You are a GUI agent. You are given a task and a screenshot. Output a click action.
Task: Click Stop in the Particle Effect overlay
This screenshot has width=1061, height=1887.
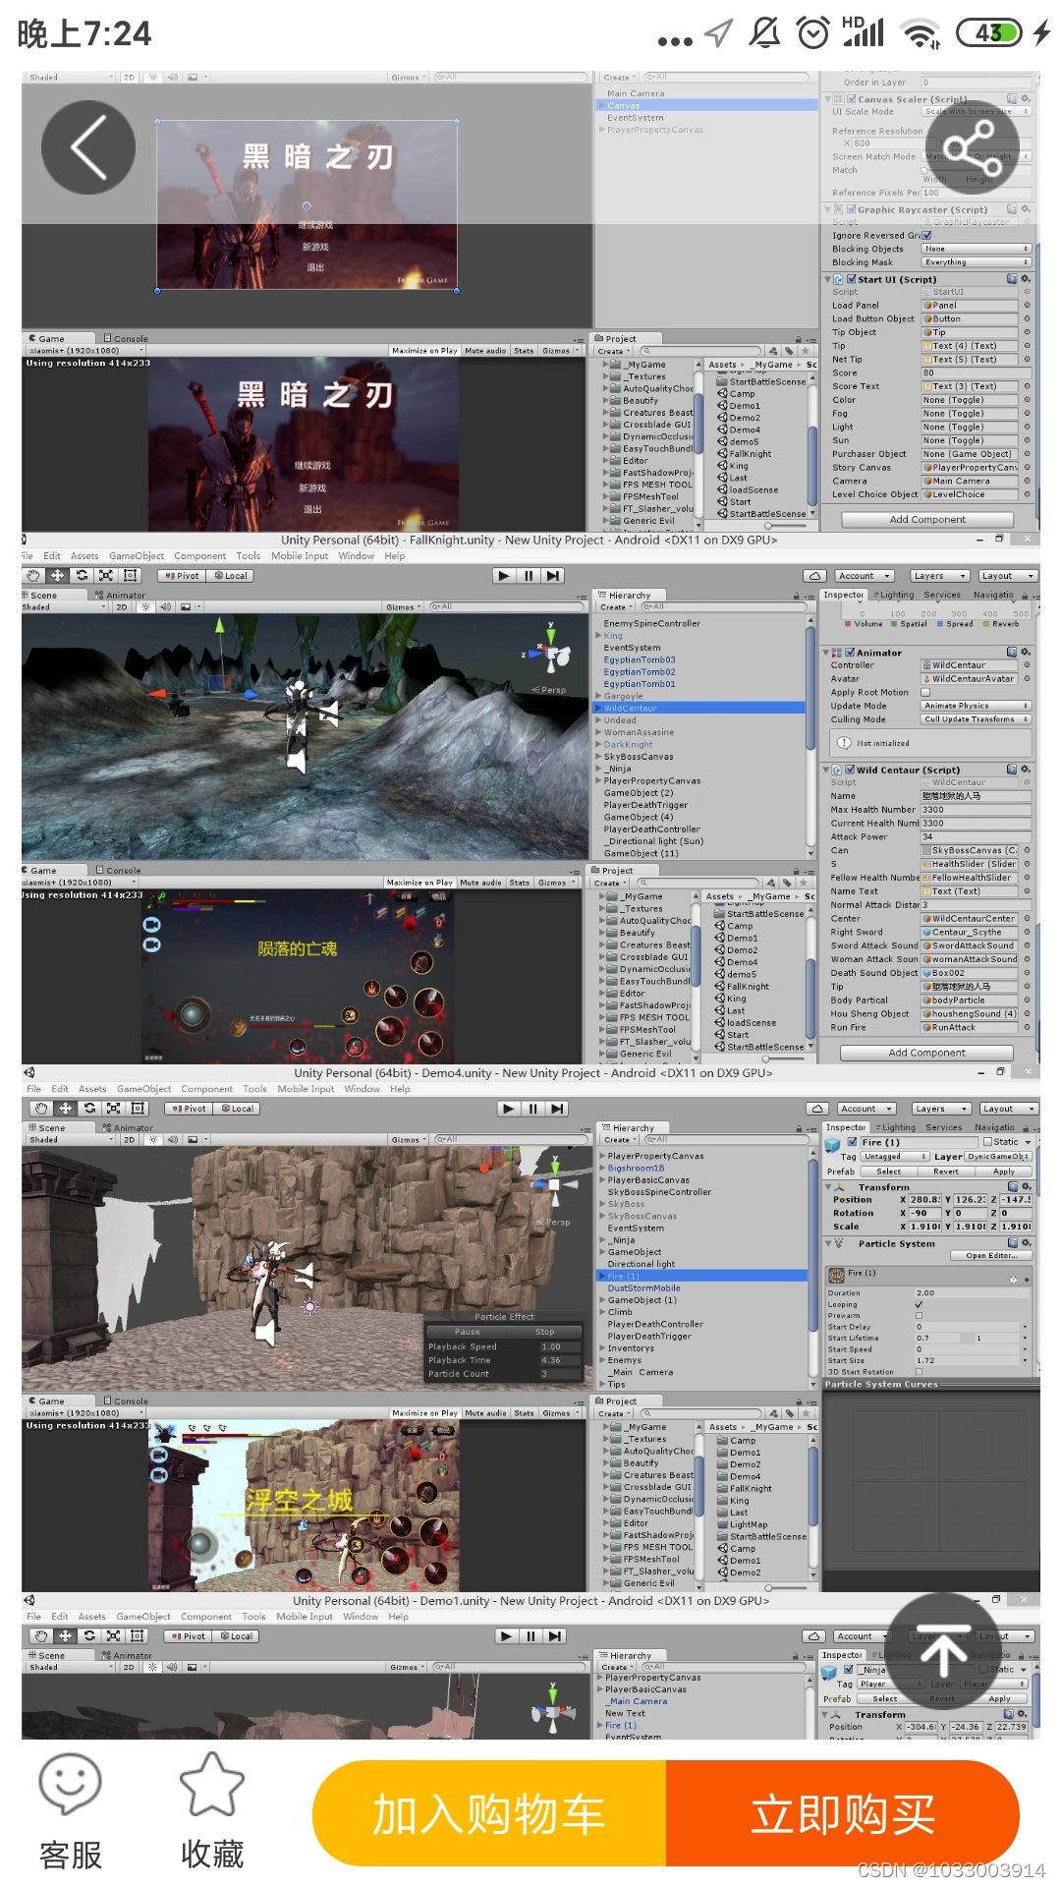(544, 1332)
